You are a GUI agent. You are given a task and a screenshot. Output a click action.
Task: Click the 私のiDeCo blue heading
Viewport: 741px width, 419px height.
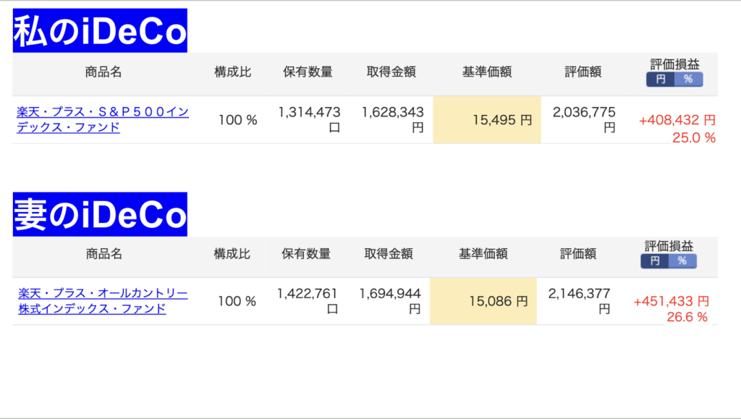100,32
